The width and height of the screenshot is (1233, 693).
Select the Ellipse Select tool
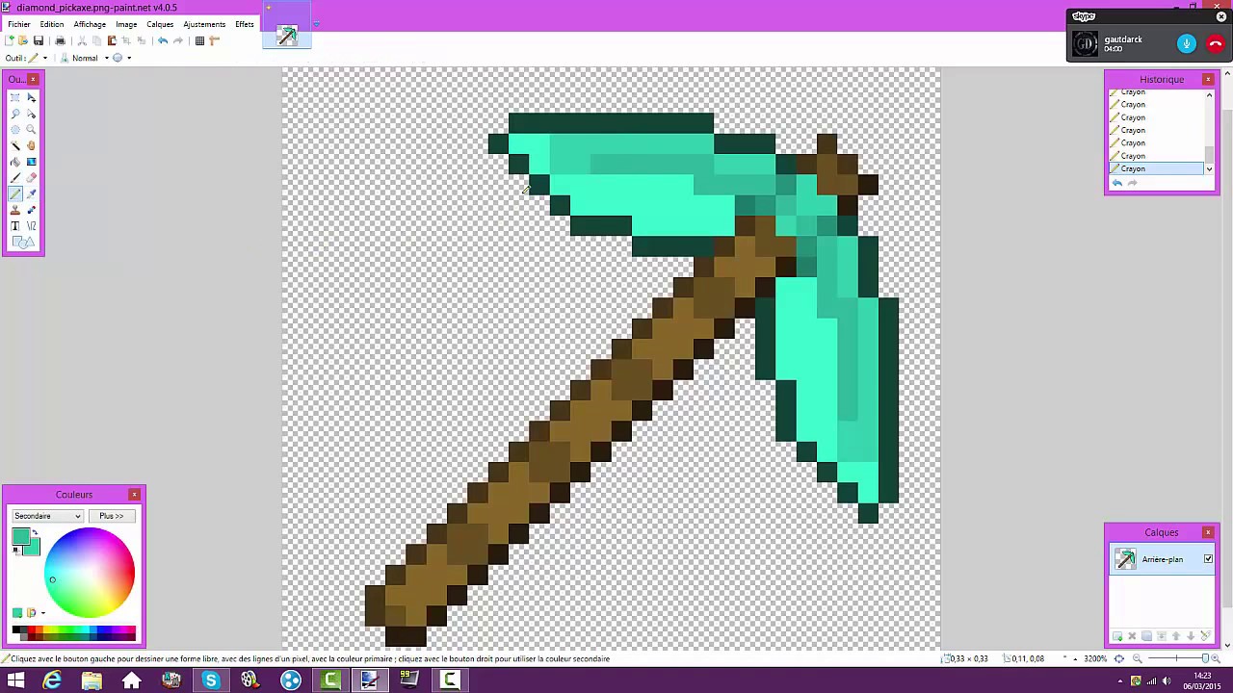[14, 129]
